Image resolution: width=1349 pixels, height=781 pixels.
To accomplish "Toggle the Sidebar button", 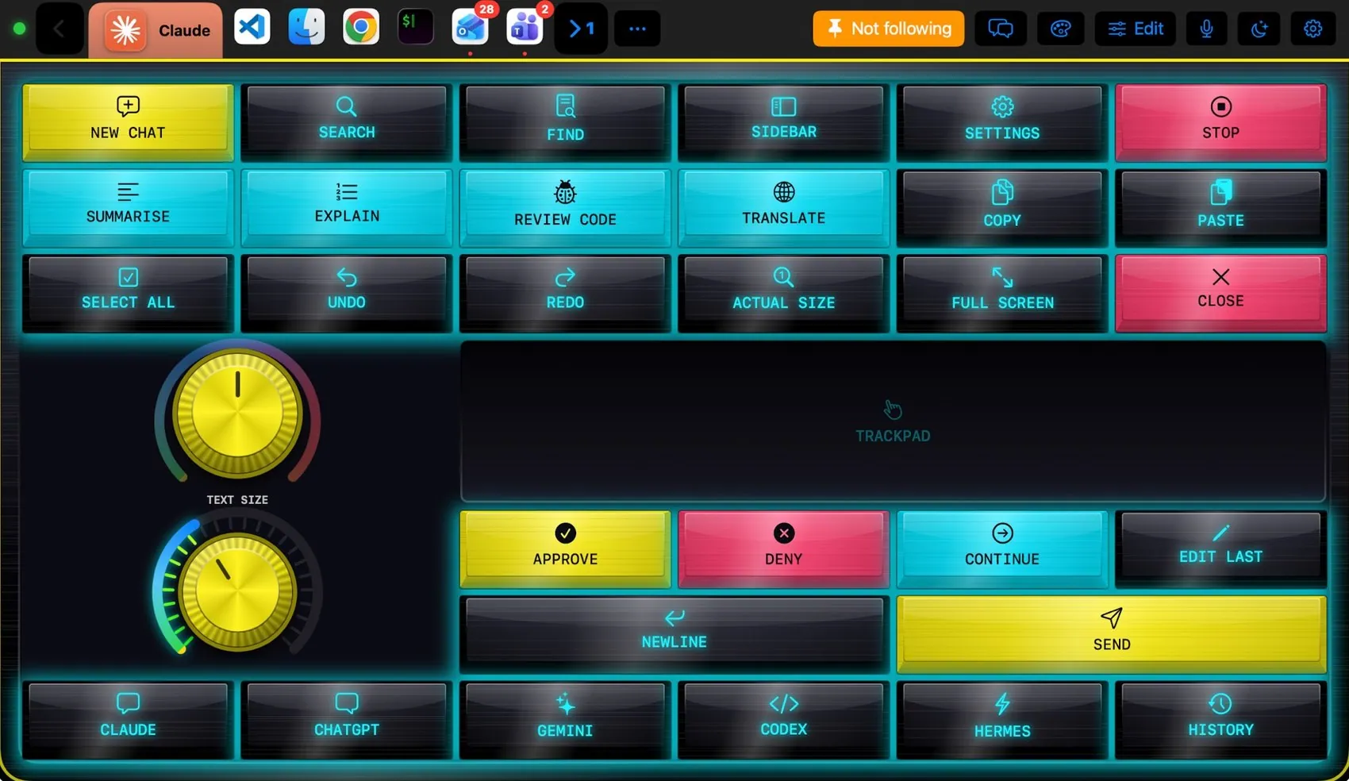I will point(784,121).
